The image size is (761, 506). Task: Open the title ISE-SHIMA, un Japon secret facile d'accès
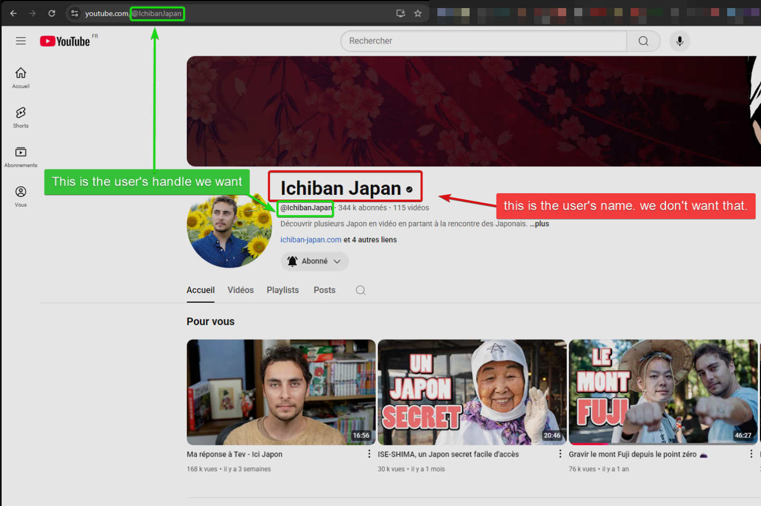coord(448,454)
